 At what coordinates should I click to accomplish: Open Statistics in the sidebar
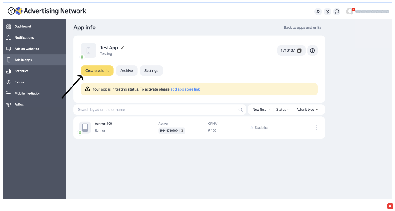[x=21, y=71]
